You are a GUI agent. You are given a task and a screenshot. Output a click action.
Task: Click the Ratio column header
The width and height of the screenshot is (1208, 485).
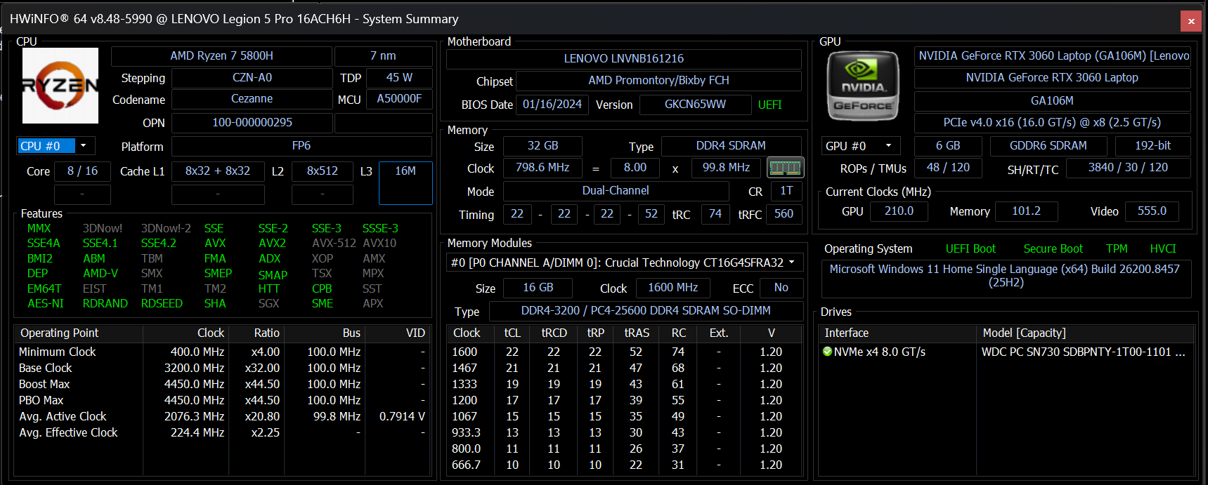click(256, 333)
